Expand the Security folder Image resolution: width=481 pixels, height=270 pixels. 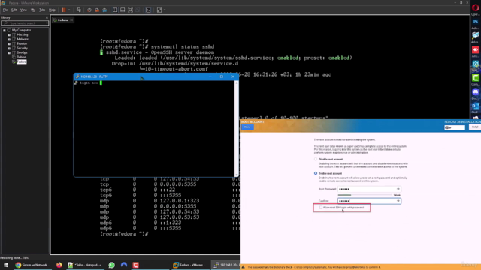pyautogui.click(x=9, y=48)
